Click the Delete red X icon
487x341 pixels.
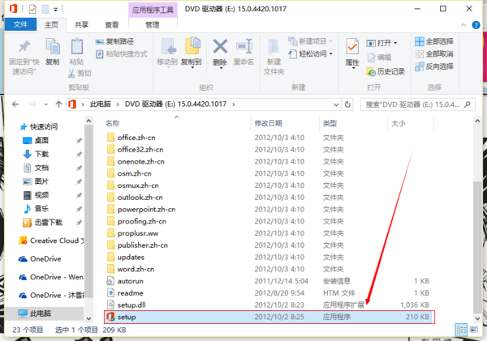220,46
